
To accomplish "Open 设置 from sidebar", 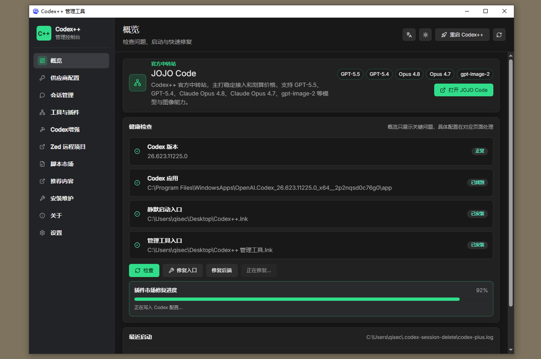I will [x=71, y=233].
